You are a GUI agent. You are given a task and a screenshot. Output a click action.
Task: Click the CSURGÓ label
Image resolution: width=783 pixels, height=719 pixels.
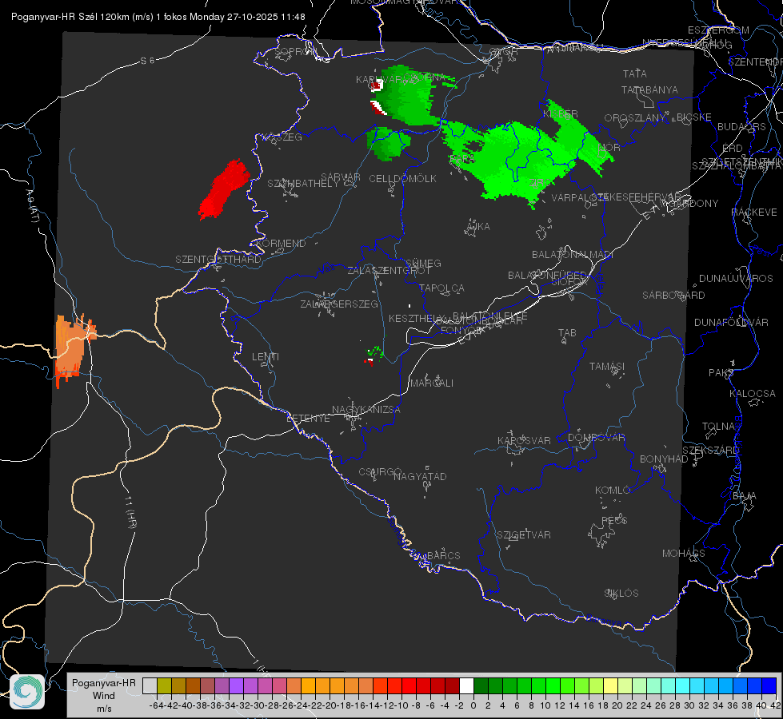tap(380, 471)
